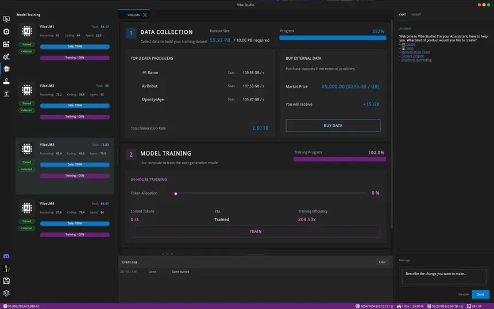Open the add-widgets grid sidebar icon
The image size is (494, 309).
6,44
